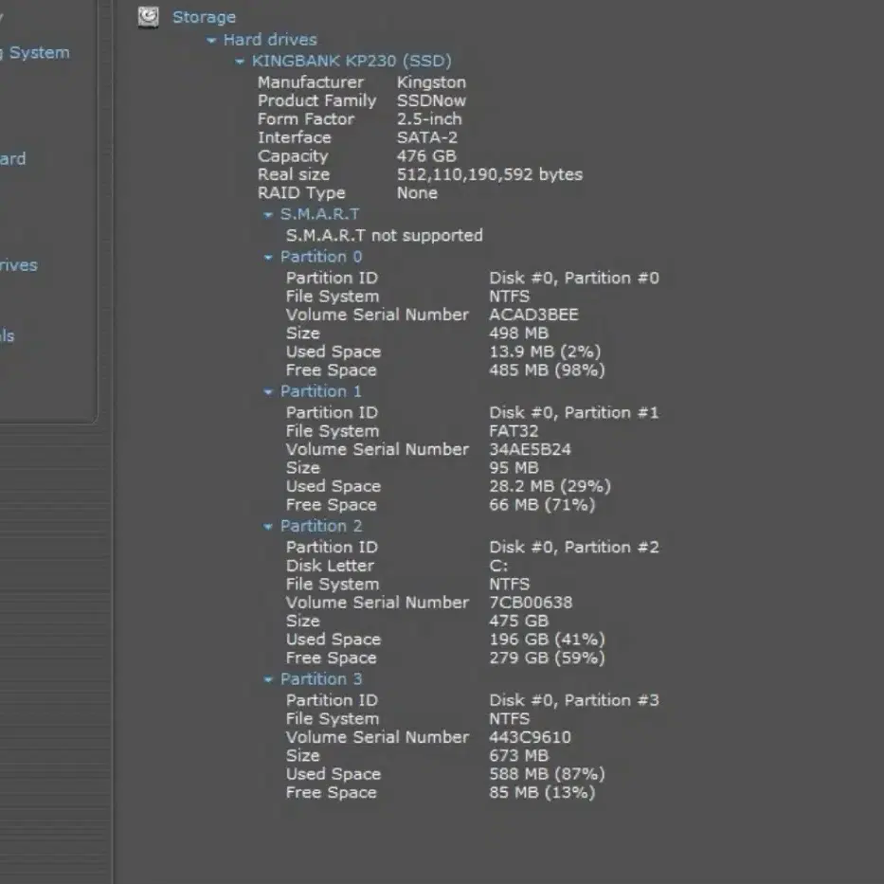The height and width of the screenshot is (884, 884).
Task: Click the 196 GB (41%) used space
Action: tap(548, 640)
